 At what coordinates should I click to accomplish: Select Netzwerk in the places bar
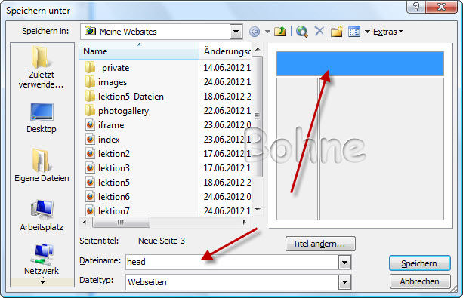pos(42,260)
